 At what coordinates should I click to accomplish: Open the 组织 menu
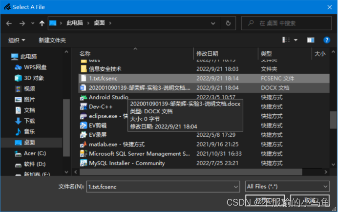17,41
